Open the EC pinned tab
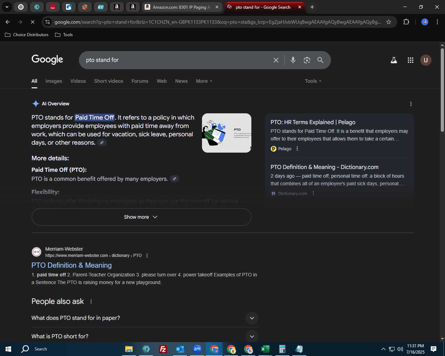The height and width of the screenshot is (356, 445). (x=100, y=7)
